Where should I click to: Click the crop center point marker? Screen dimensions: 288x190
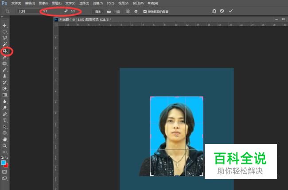pos(177,136)
